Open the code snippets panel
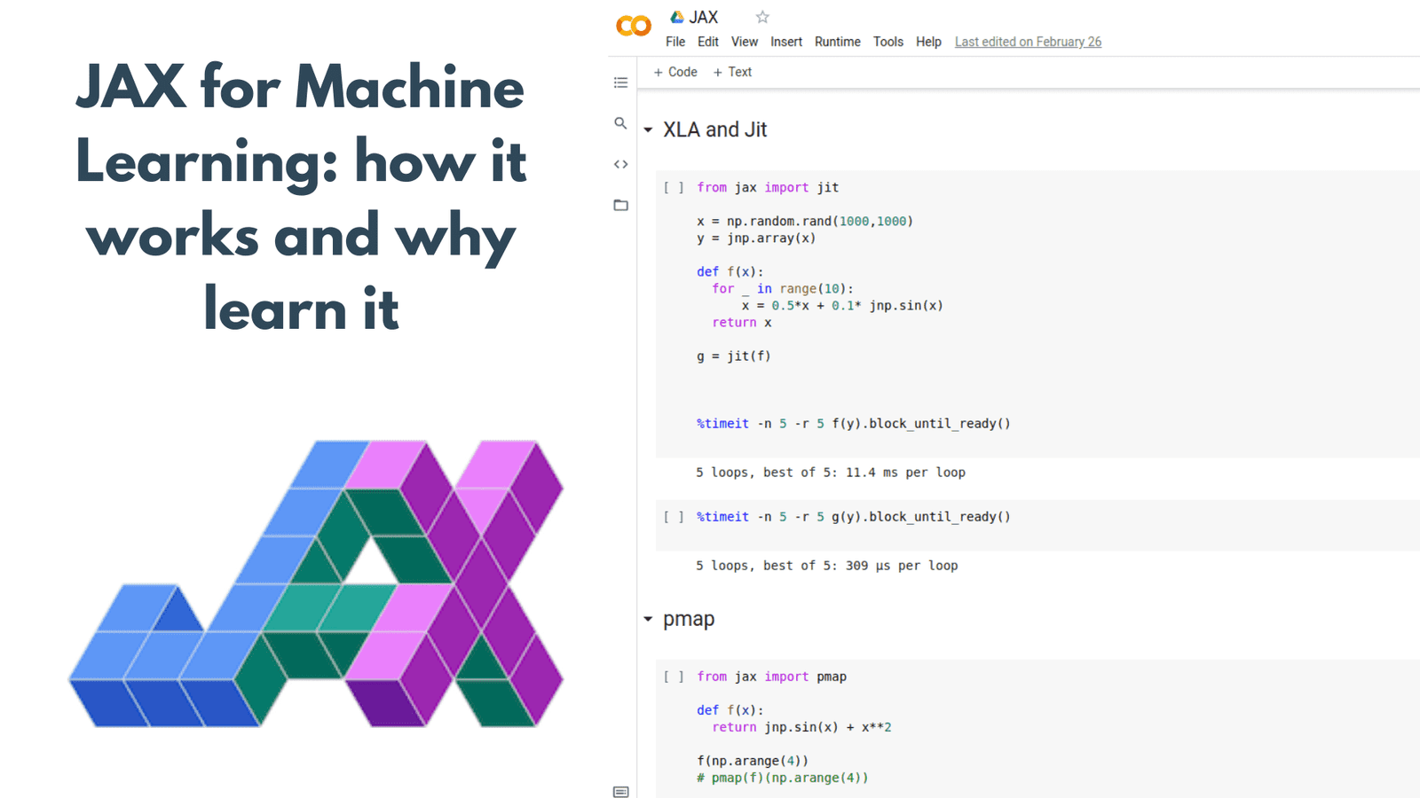1420x798 pixels. point(620,163)
